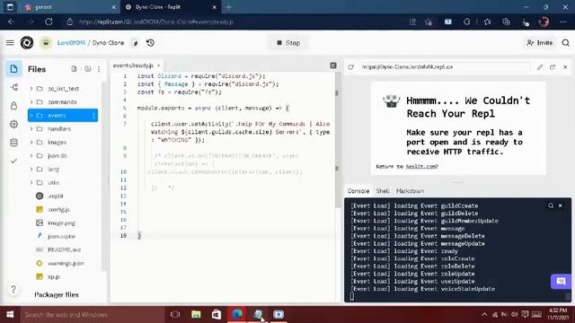Click the browser reload button
The image size is (575, 323).
[49, 22]
